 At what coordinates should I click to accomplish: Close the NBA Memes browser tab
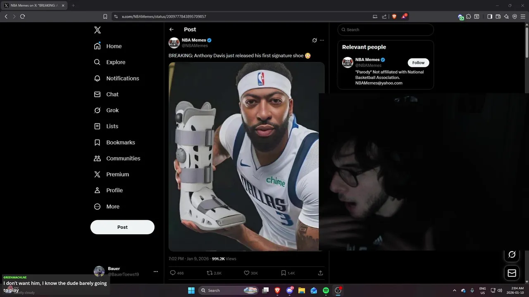[x=63, y=5]
